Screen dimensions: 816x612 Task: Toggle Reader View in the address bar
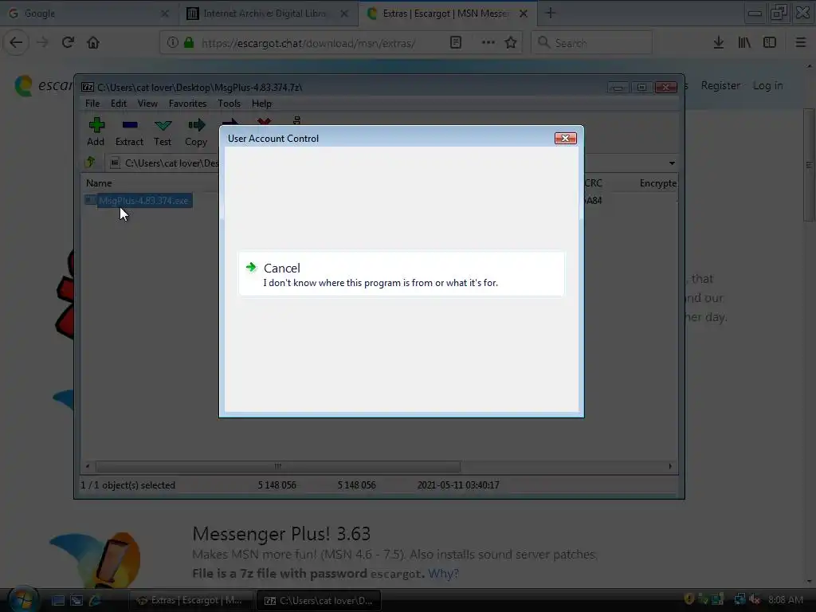pyautogui.click(x=455, y=43)
